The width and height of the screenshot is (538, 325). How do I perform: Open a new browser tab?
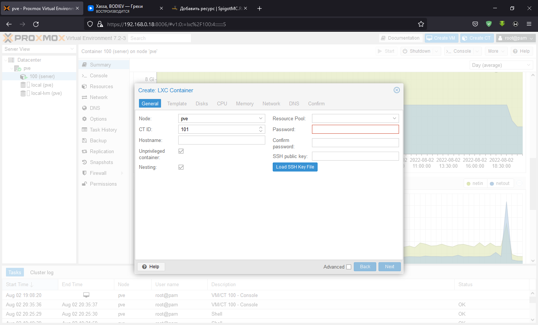tap(260, 8)
